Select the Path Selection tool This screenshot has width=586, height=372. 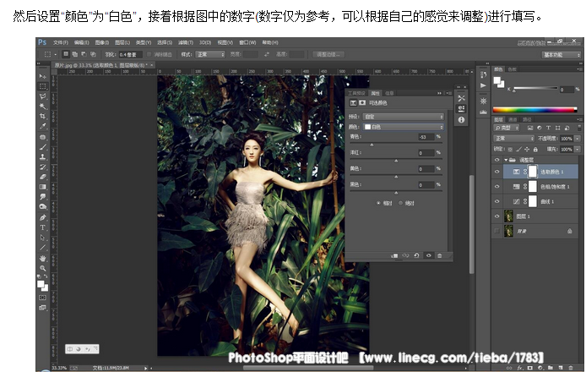coord(42,238)
